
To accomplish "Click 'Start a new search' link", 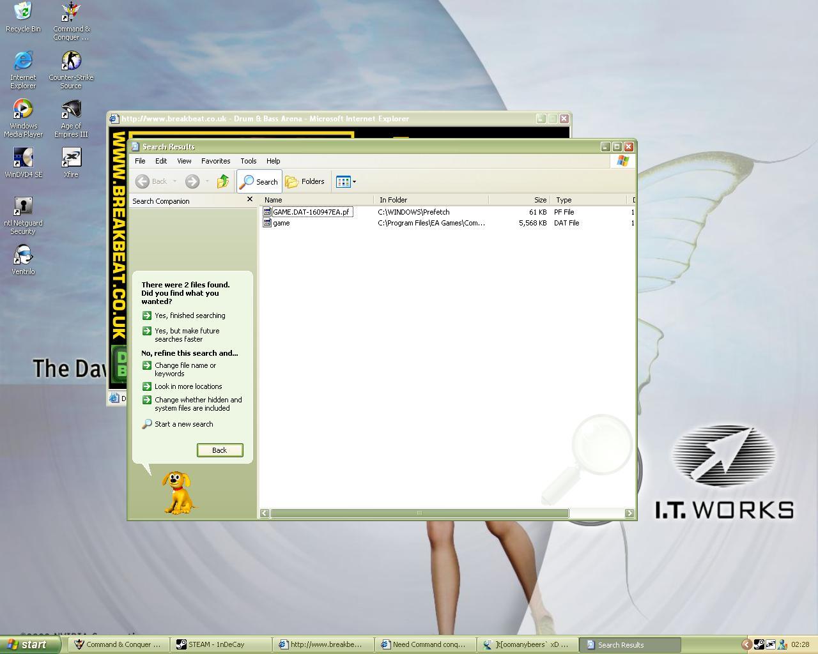I will 178,424.
